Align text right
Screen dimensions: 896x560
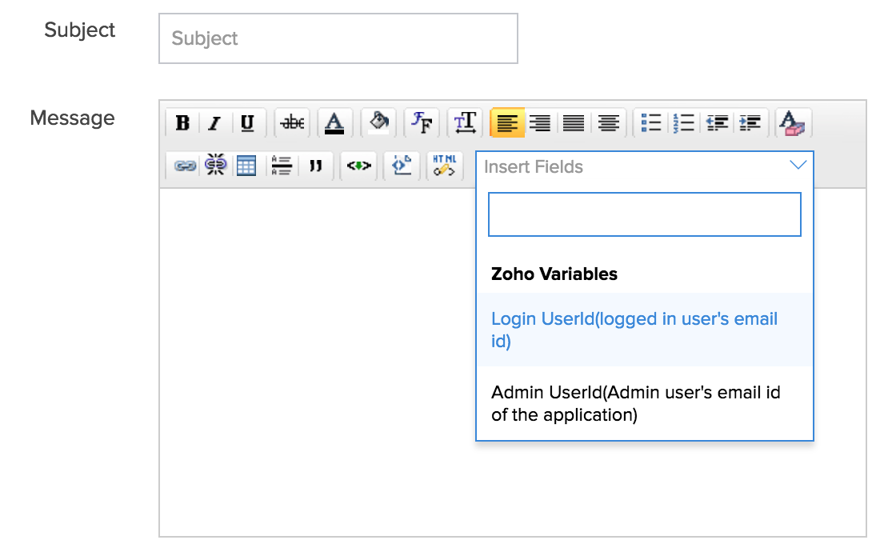click(x=540, y=123)
